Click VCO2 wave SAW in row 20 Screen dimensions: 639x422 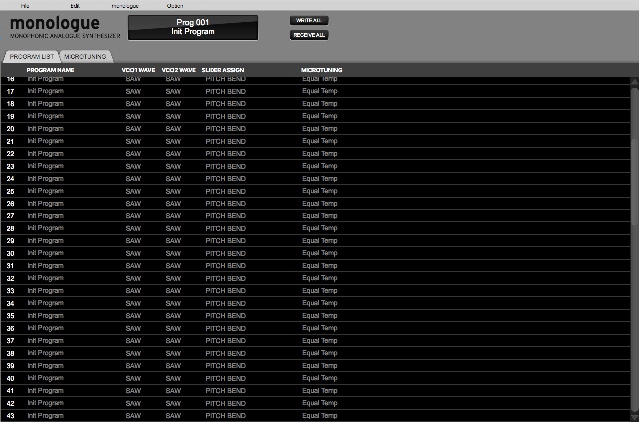tap(173, 129)
